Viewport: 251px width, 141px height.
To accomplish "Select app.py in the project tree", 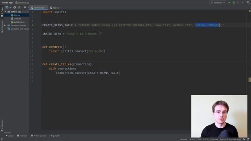I will 17,15.
